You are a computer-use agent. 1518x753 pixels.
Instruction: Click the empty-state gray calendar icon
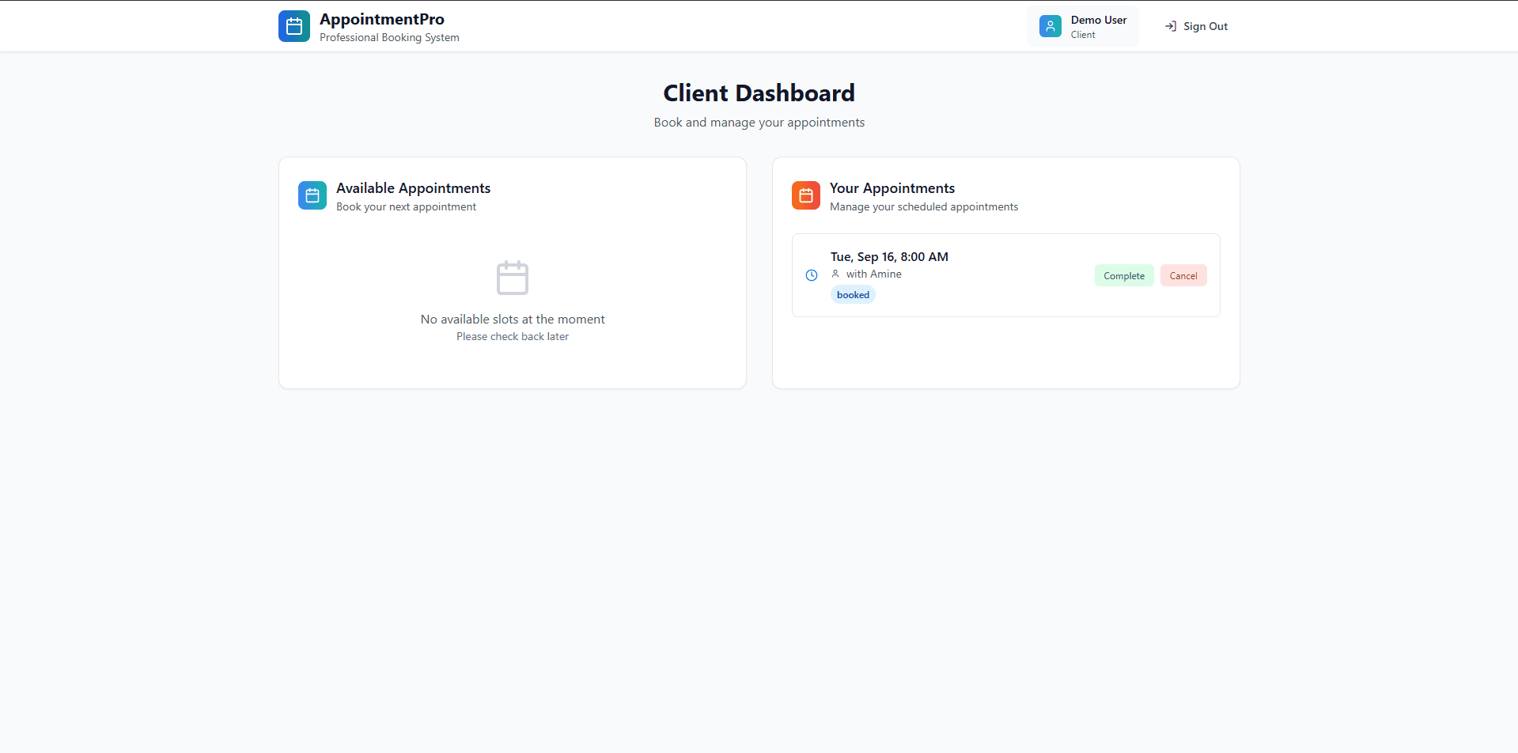[513, 278]
